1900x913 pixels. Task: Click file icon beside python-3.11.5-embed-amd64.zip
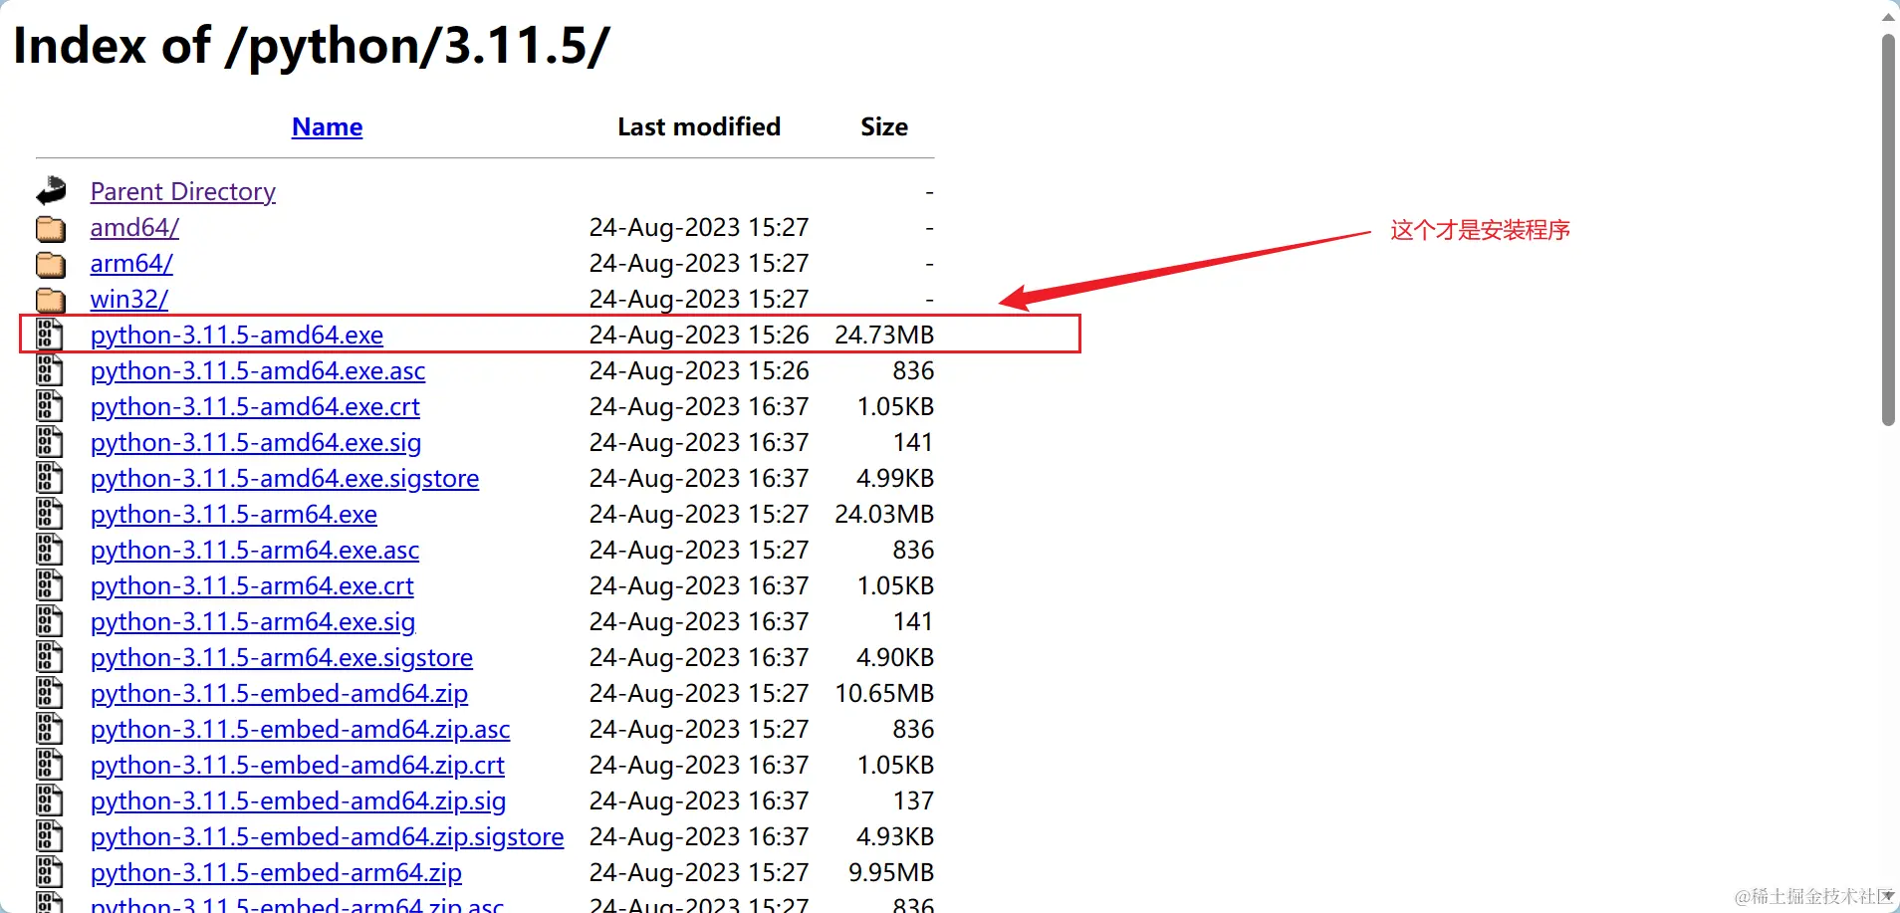pyautogui.click(x=50, y=693)
